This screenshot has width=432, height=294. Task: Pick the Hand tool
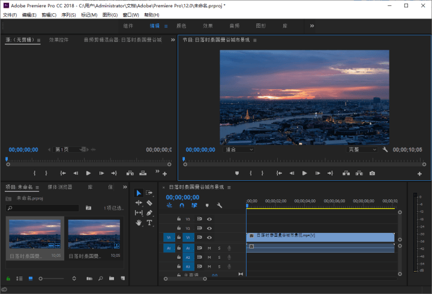point(139,223)
